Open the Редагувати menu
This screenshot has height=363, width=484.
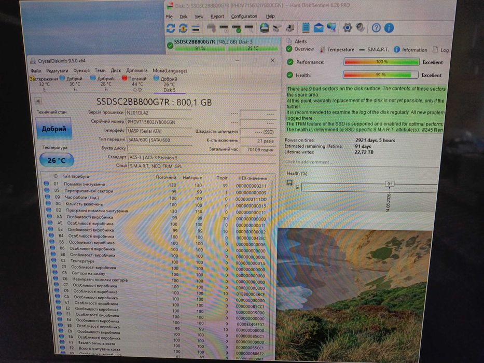57,71
